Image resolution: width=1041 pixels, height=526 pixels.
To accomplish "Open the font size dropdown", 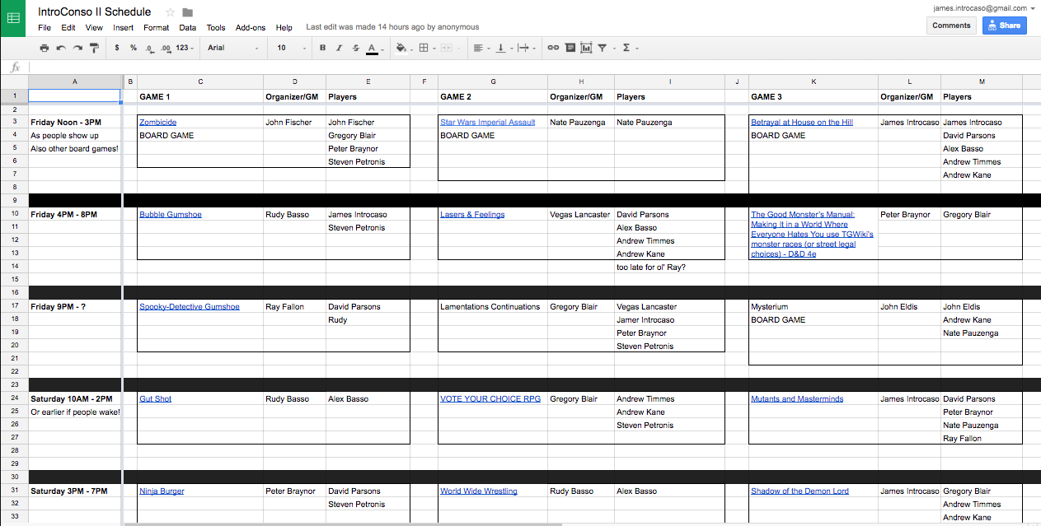I will point(290,49).
